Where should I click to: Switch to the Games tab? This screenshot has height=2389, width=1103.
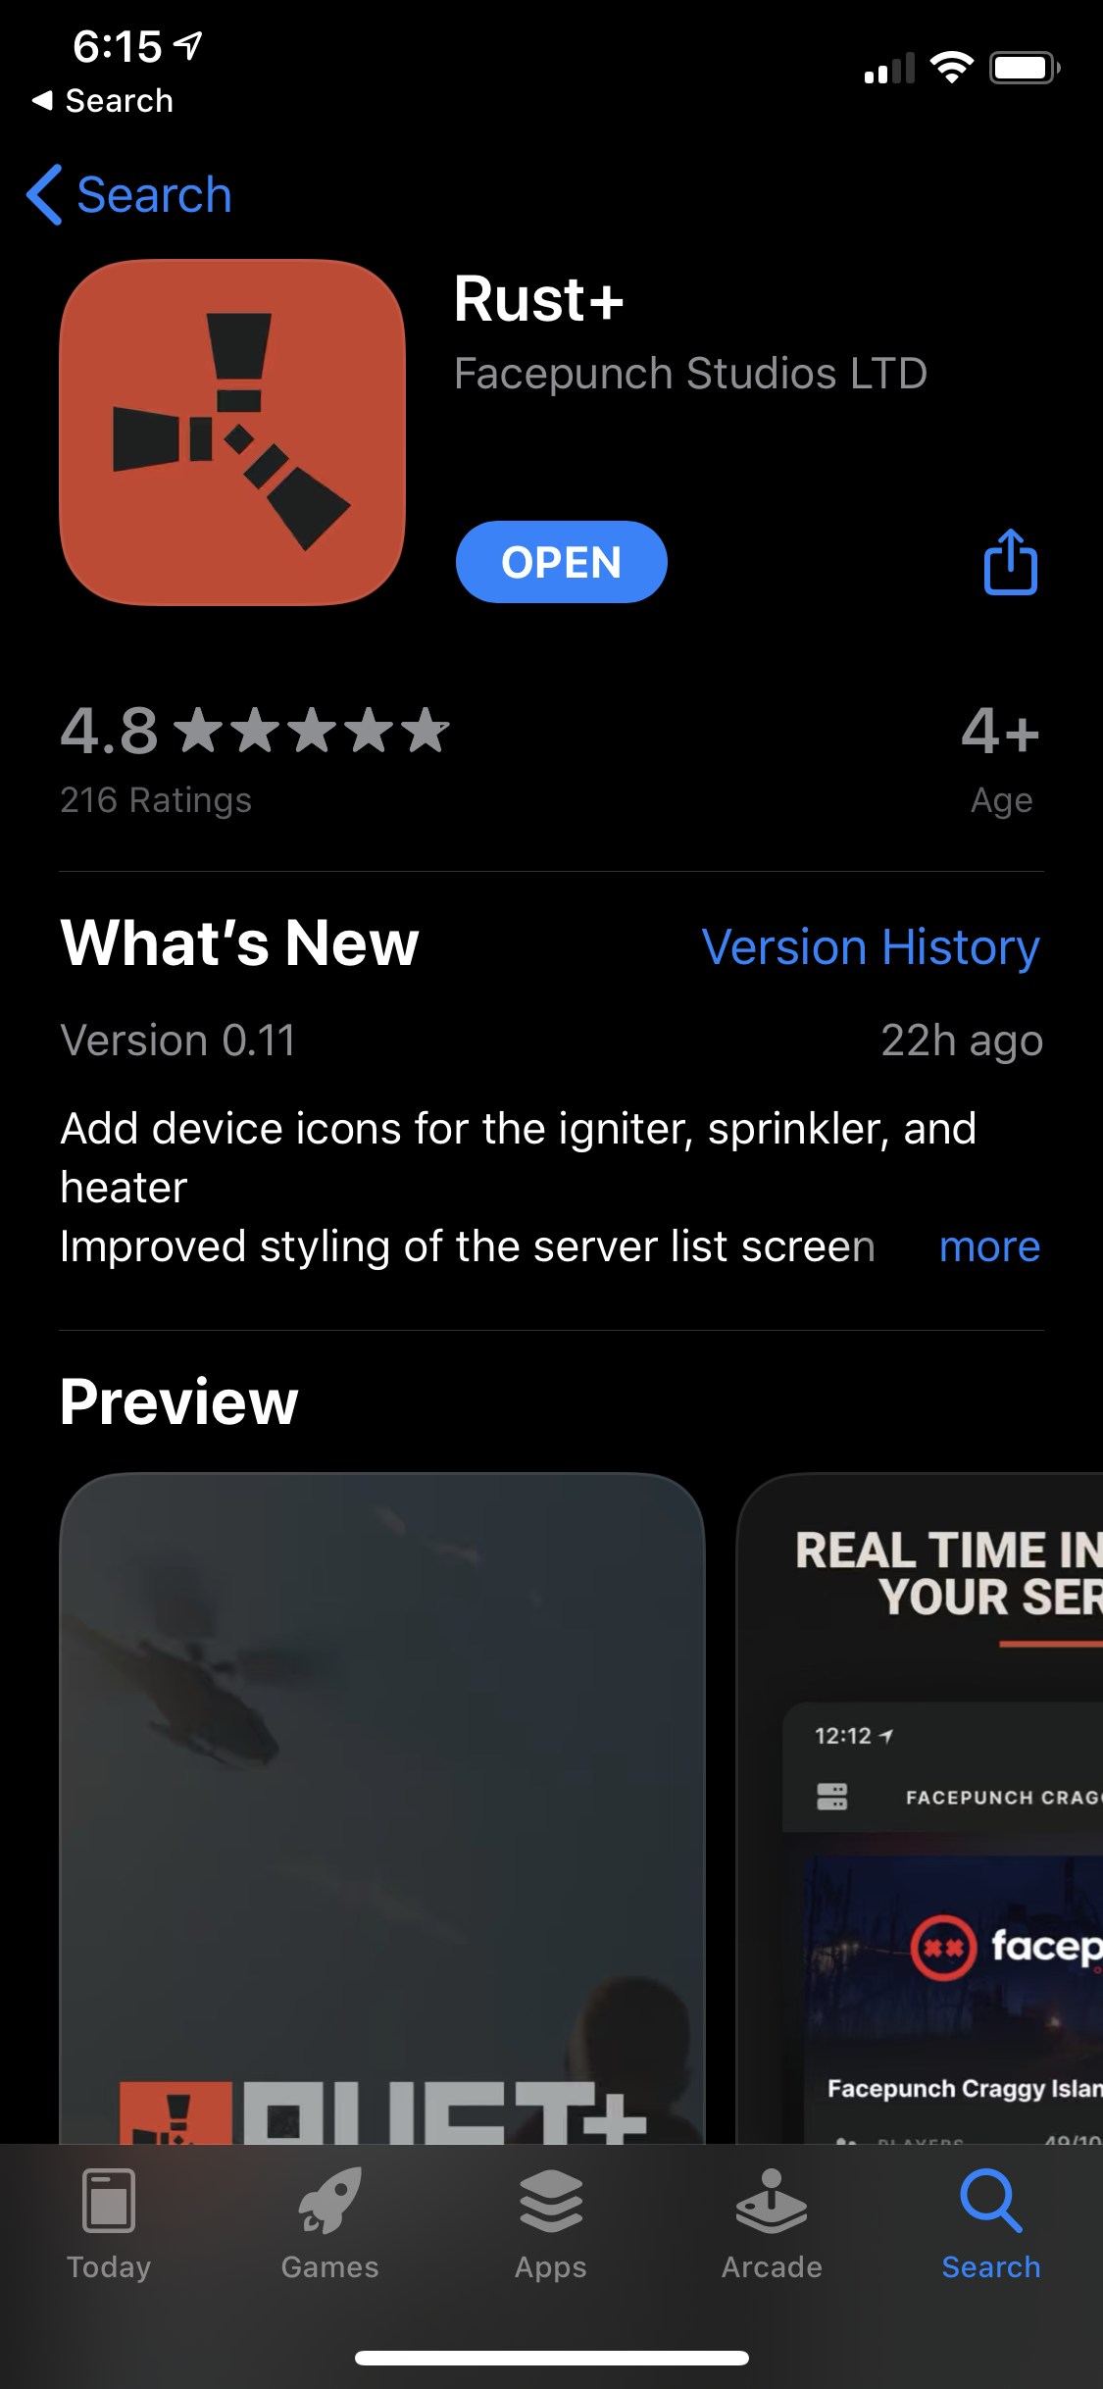329,2223
